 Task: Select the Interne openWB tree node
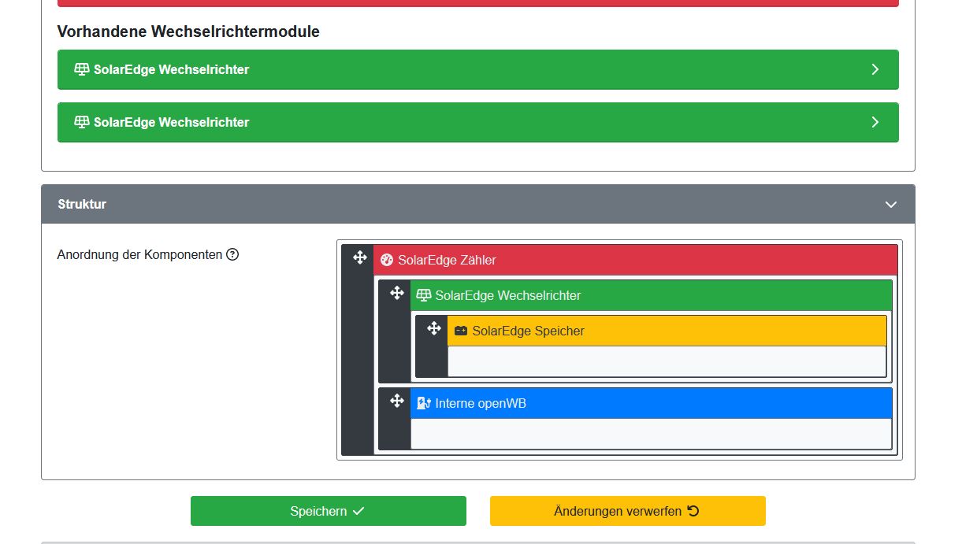[x=651, y=403]
